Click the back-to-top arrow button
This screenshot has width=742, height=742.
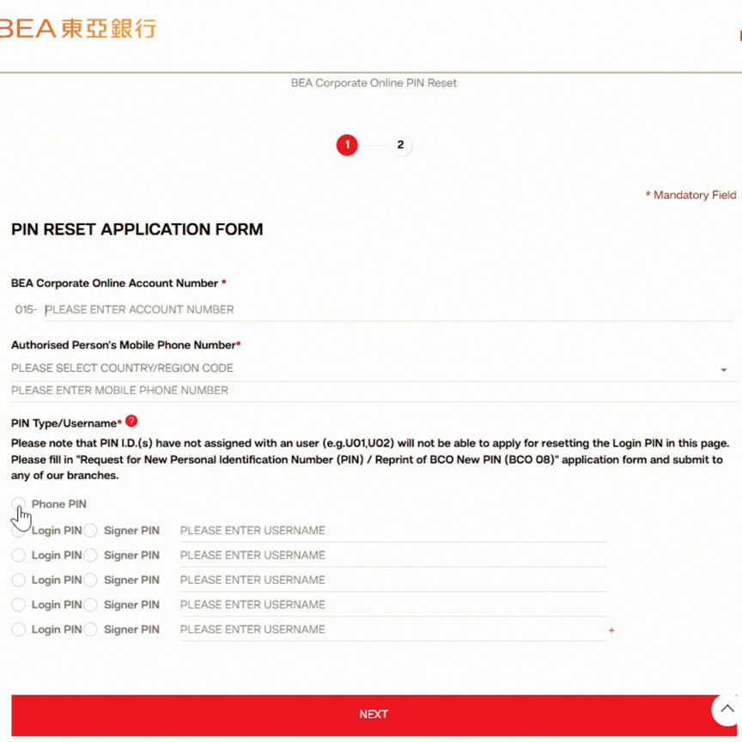click(x=727, y=709)
